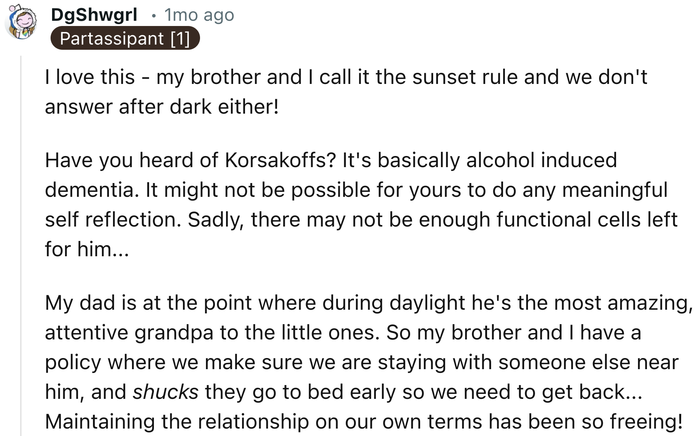
Task: Click the phrase "alcohol induced" in the comment
Action: (x=541, y=160)
